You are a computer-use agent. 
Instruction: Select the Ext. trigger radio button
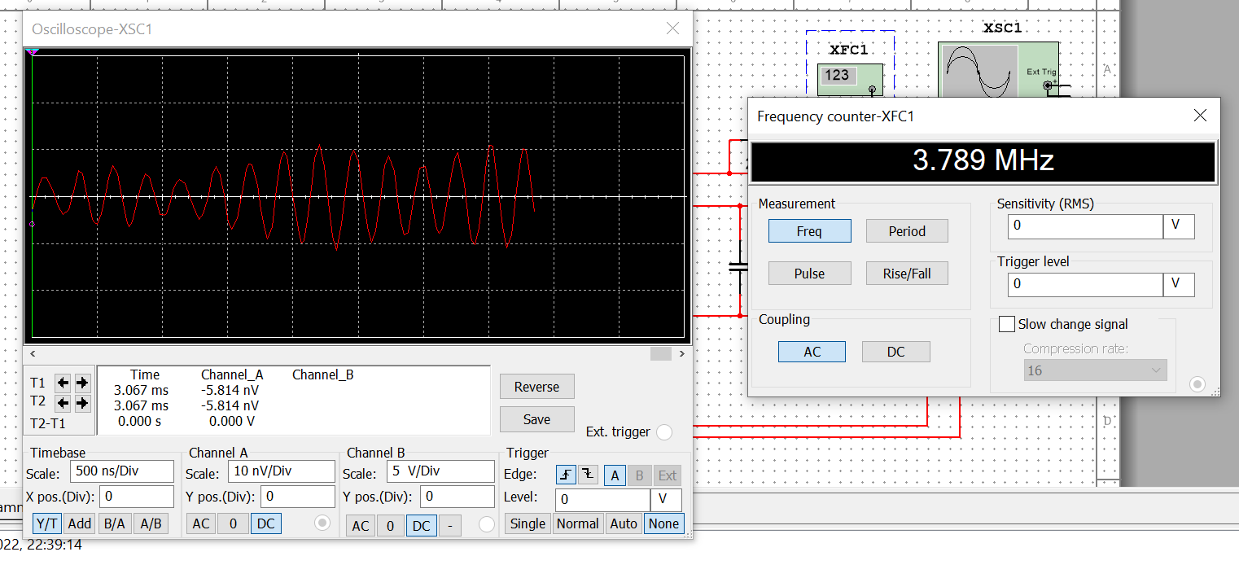pos(663,432)
